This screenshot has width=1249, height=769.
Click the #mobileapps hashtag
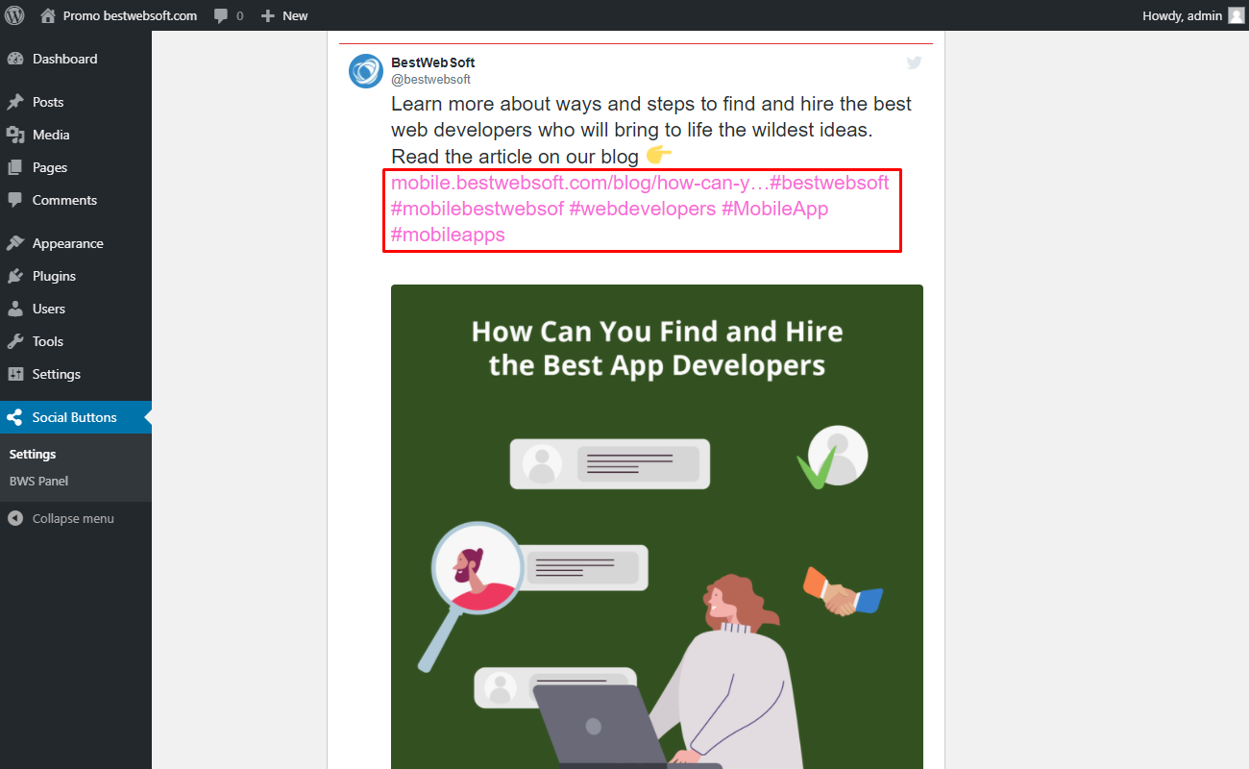coord(448,235)
